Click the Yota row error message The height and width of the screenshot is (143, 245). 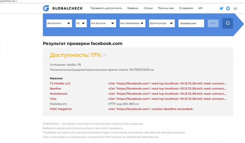coord(167,99)
